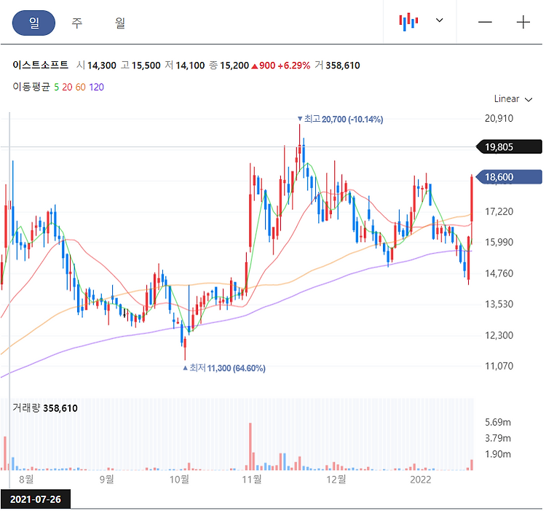Click the 13,530 y-axis label
Image resolution: width=546 pixels, height=511 pixels.
pyautogui.click(x=499, y=304)
